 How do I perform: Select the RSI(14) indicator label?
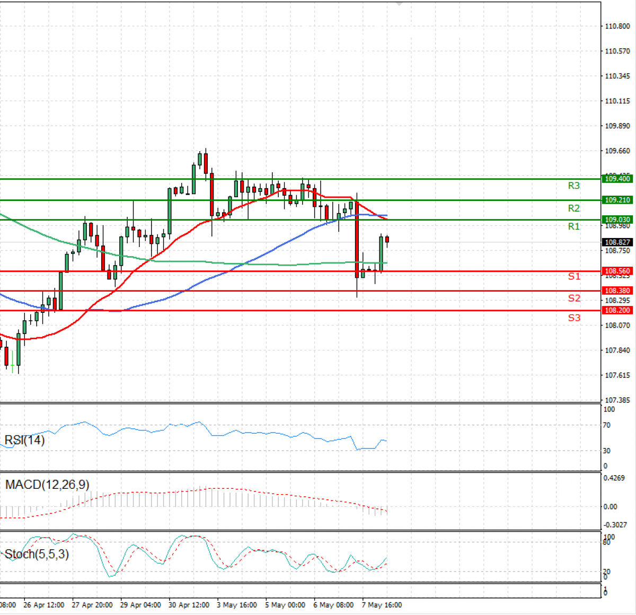(x=25, y=440)
